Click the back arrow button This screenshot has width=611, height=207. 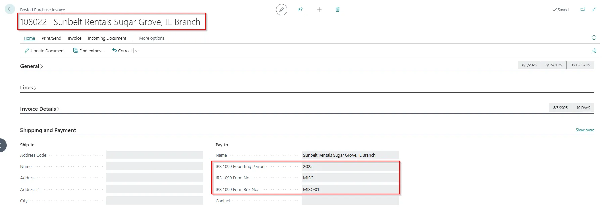[10, 9]
